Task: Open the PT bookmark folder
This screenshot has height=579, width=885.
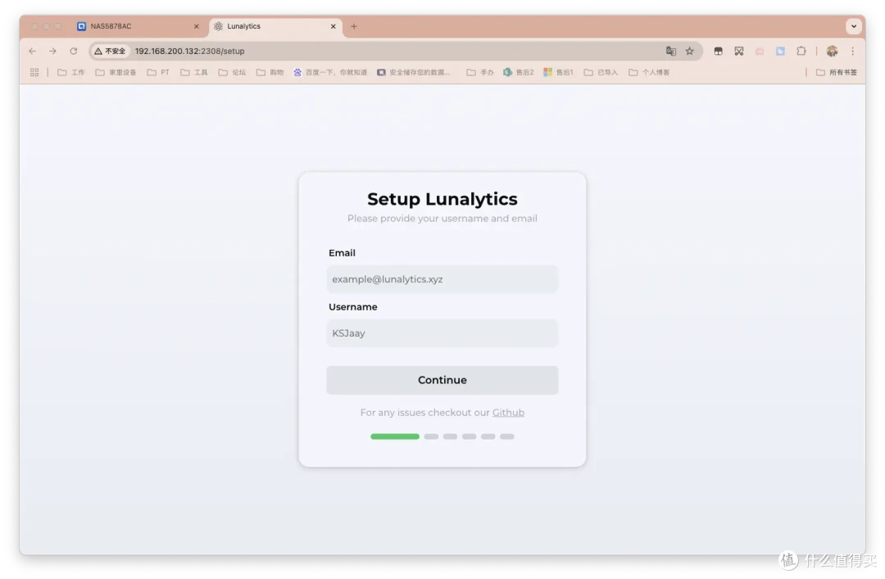Action: [158, 72]
